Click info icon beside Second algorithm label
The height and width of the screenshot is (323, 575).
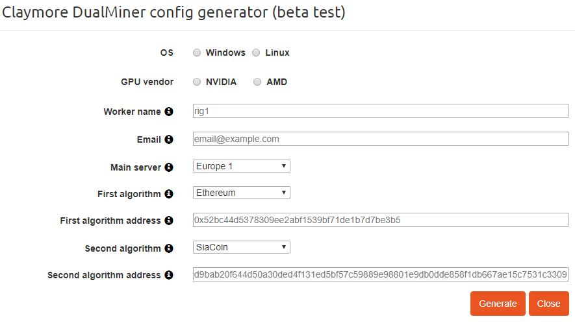coord(169,248)
